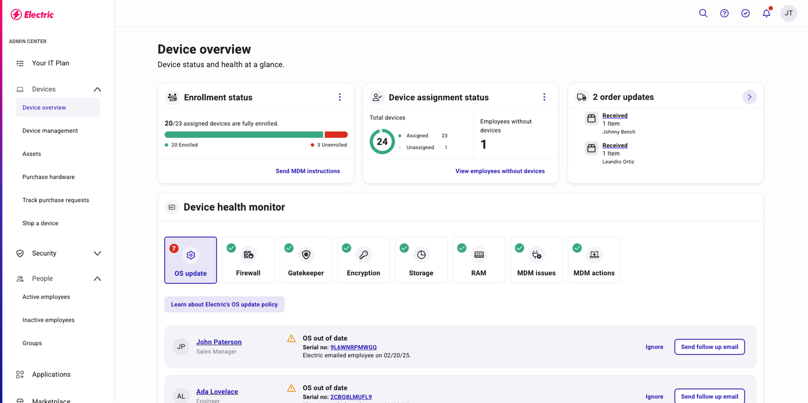Click the Electric logo
Image resolution: width=808 pixels, height=403 pixels.
point(32,15)
